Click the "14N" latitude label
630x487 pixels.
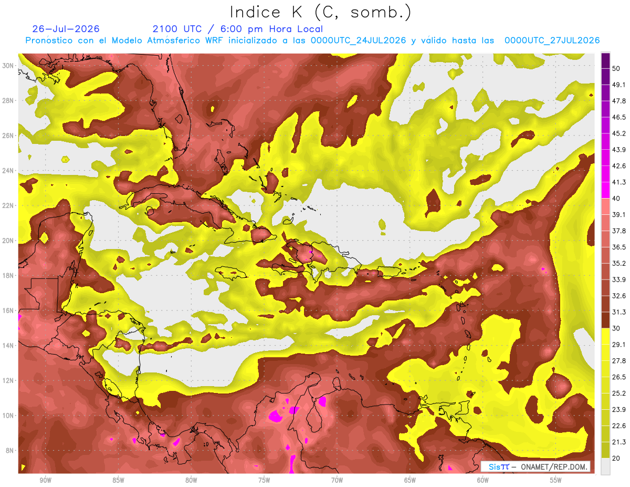coord(8,346)
